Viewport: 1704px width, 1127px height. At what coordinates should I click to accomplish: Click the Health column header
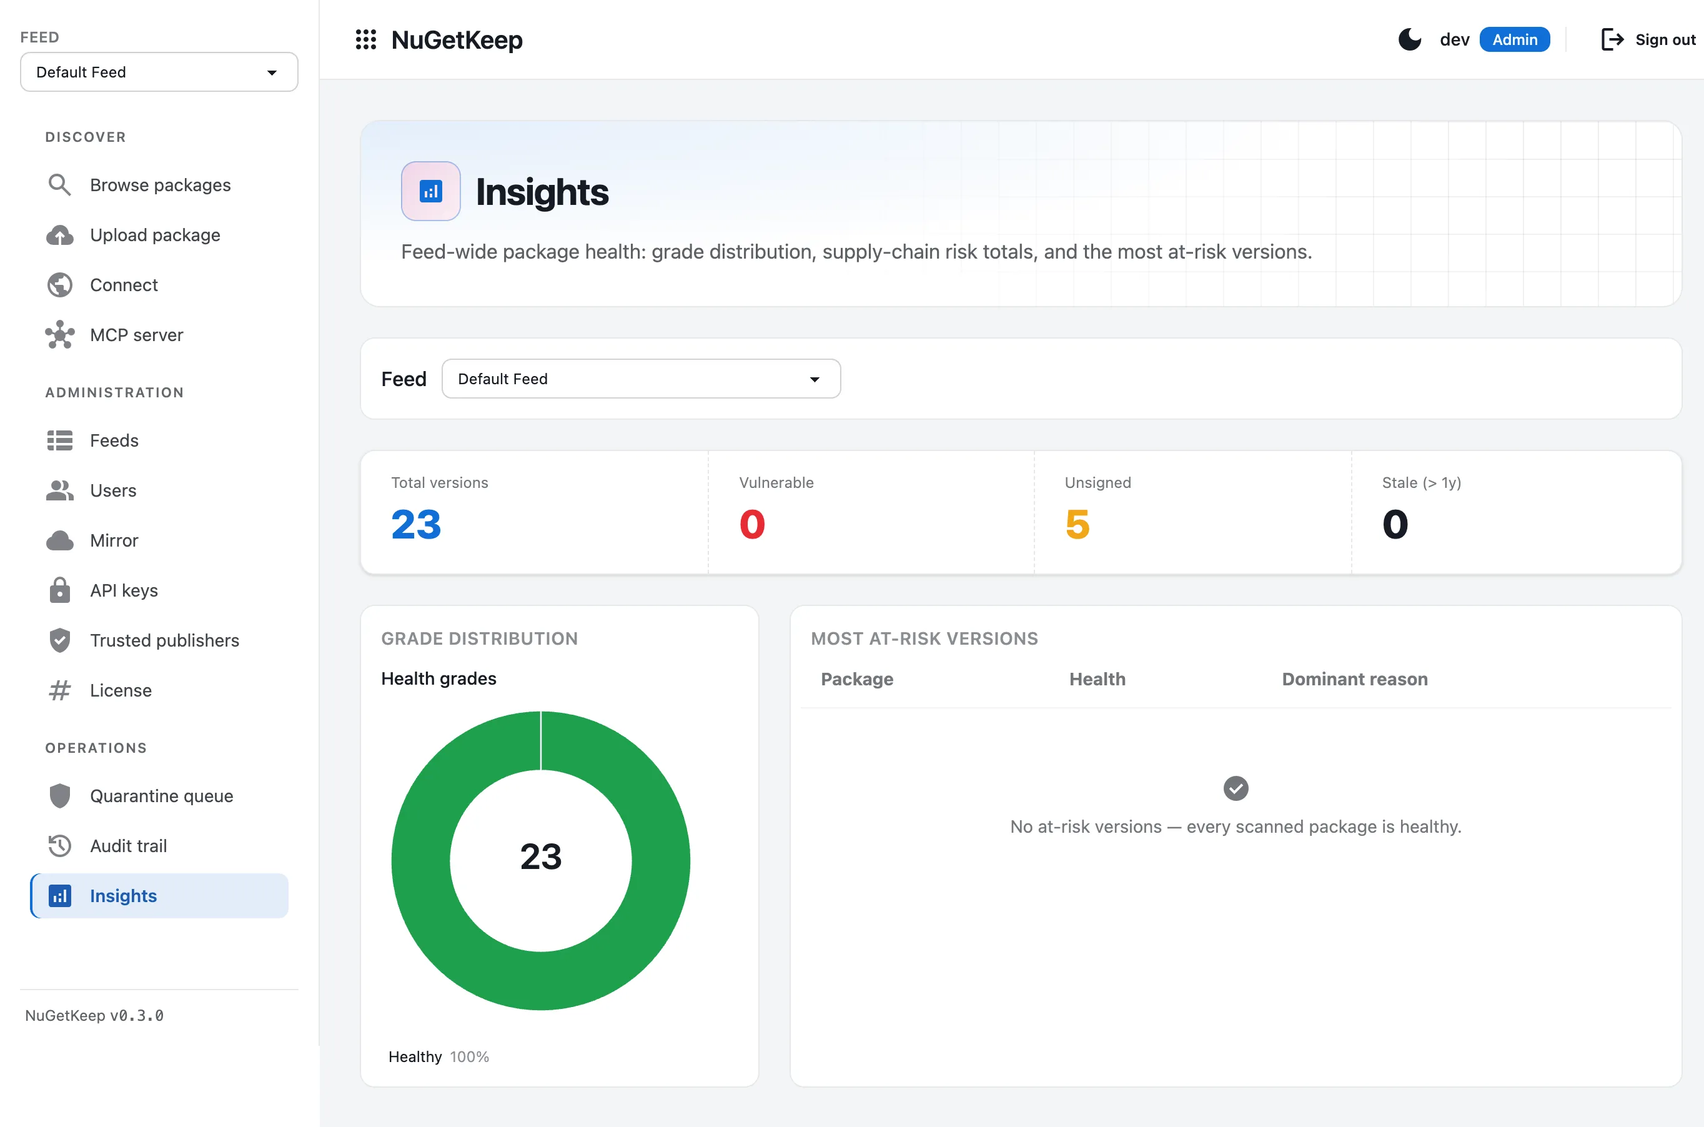coord(1097,678)
